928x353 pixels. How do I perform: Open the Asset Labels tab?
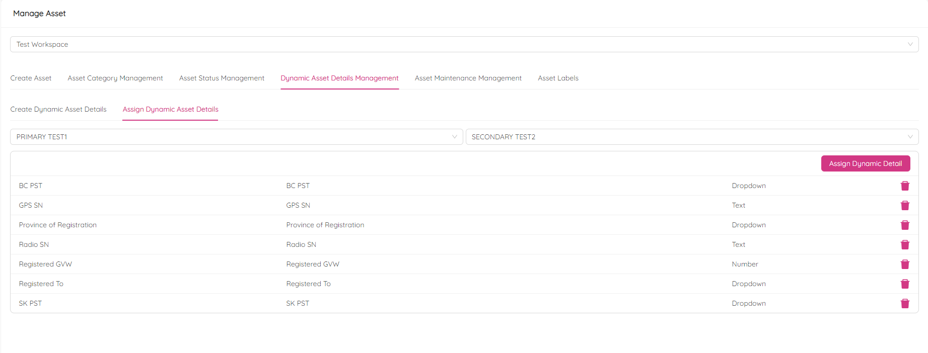pos(558,78)
